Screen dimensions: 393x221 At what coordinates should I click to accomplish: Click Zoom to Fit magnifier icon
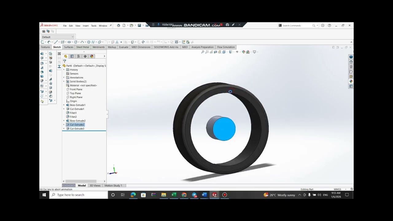203,52
